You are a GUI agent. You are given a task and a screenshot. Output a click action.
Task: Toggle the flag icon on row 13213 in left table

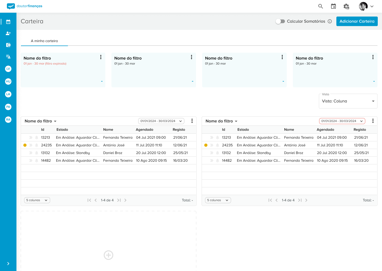tap(31, 138)
